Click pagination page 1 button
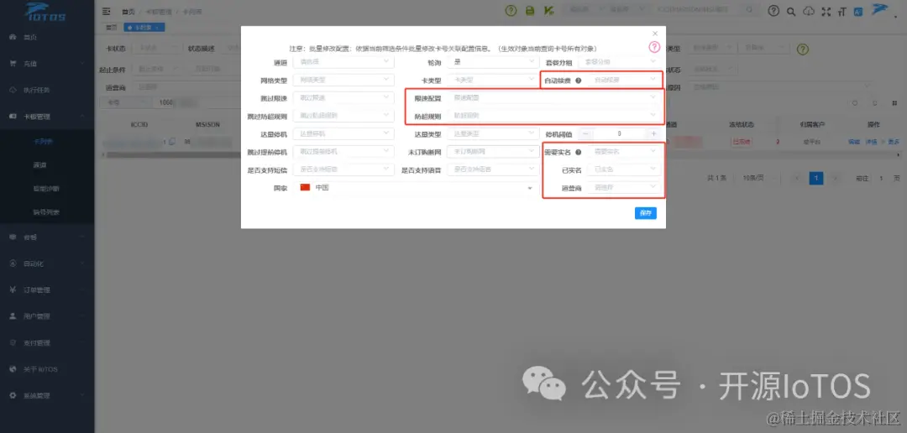This screenshot has height=433, width=907. (816, 178)
